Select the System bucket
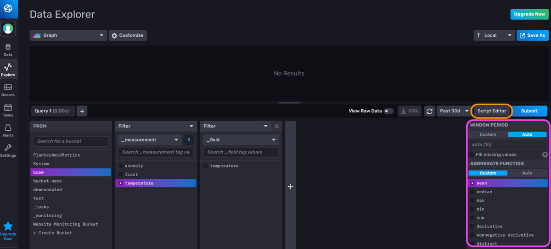Viewport: 551px width, 249px height. click(x=71, y=164)
